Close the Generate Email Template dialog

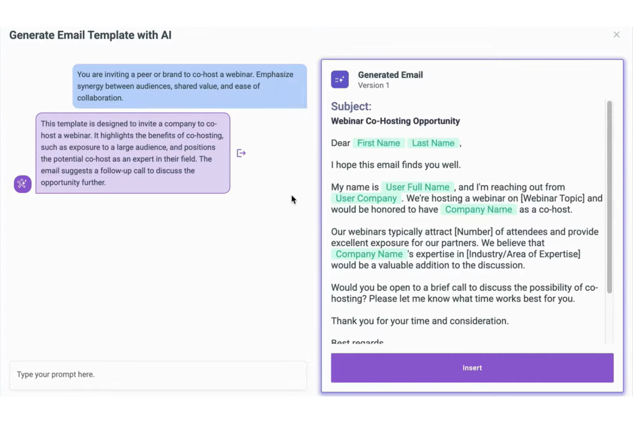616,35
